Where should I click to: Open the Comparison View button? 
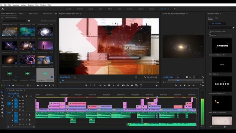136,85
